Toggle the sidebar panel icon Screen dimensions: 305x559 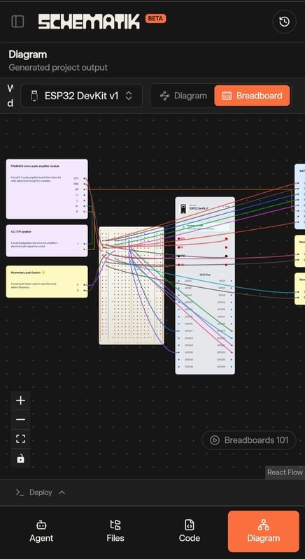[x=17, y=22]
